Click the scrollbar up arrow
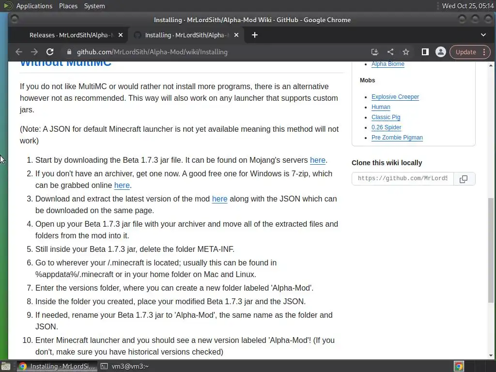This screenshot has width=496, height=372. [x=491, y=65]
